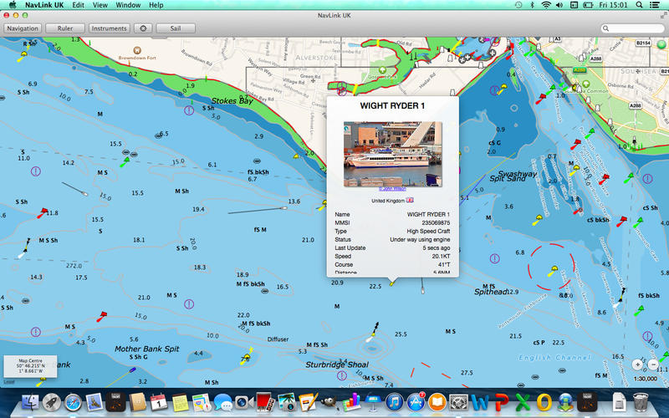Click the UK flag icon in vessel popup
669x418 pixels.
click(410, 200)
